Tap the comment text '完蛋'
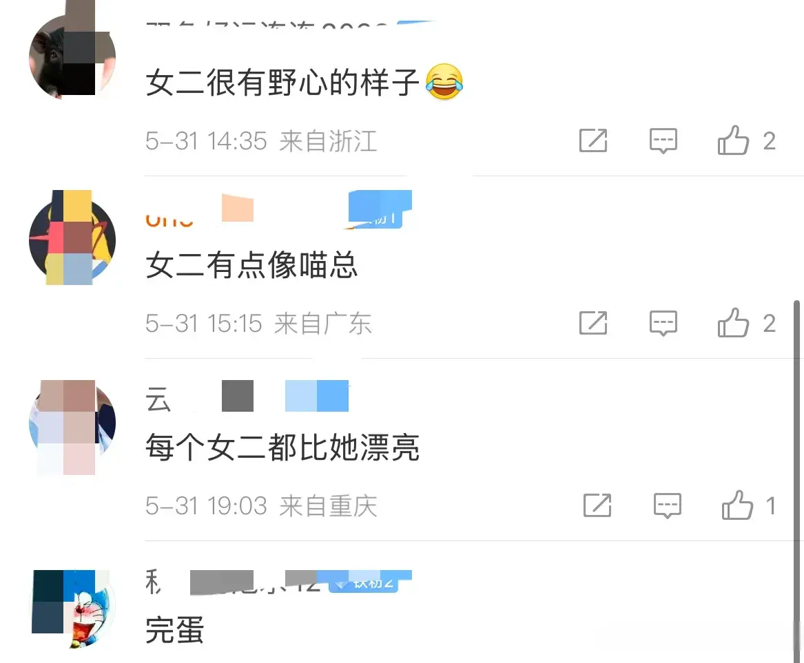Image resolution: width=804 pixels, height=663 pixels. 175,630
